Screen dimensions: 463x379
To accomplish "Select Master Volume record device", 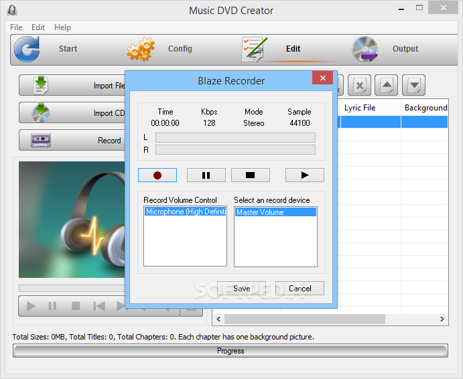I will point(275,212).
